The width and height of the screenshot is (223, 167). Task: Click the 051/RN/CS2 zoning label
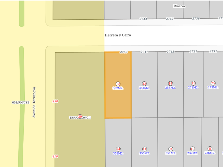(21, 102)
